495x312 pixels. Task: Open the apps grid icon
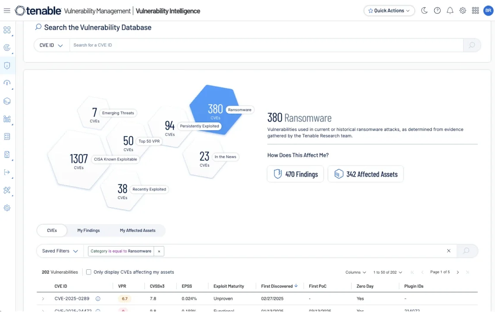click(x=476, y=11)
